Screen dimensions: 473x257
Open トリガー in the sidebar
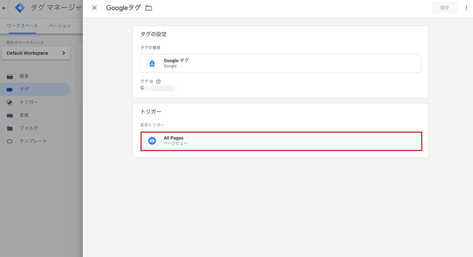pos(28,102)
